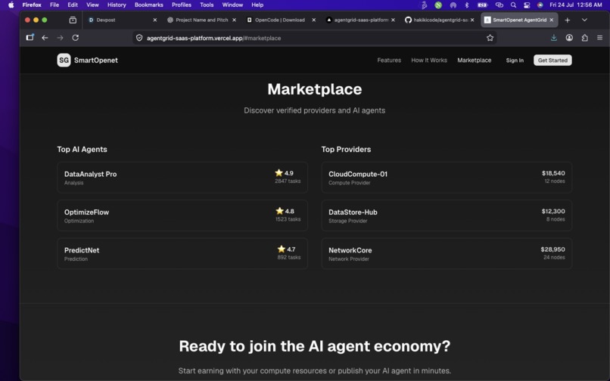
Task: Click the 4.9 star rating
Action: pyautogui.click(x=285, y=173)
